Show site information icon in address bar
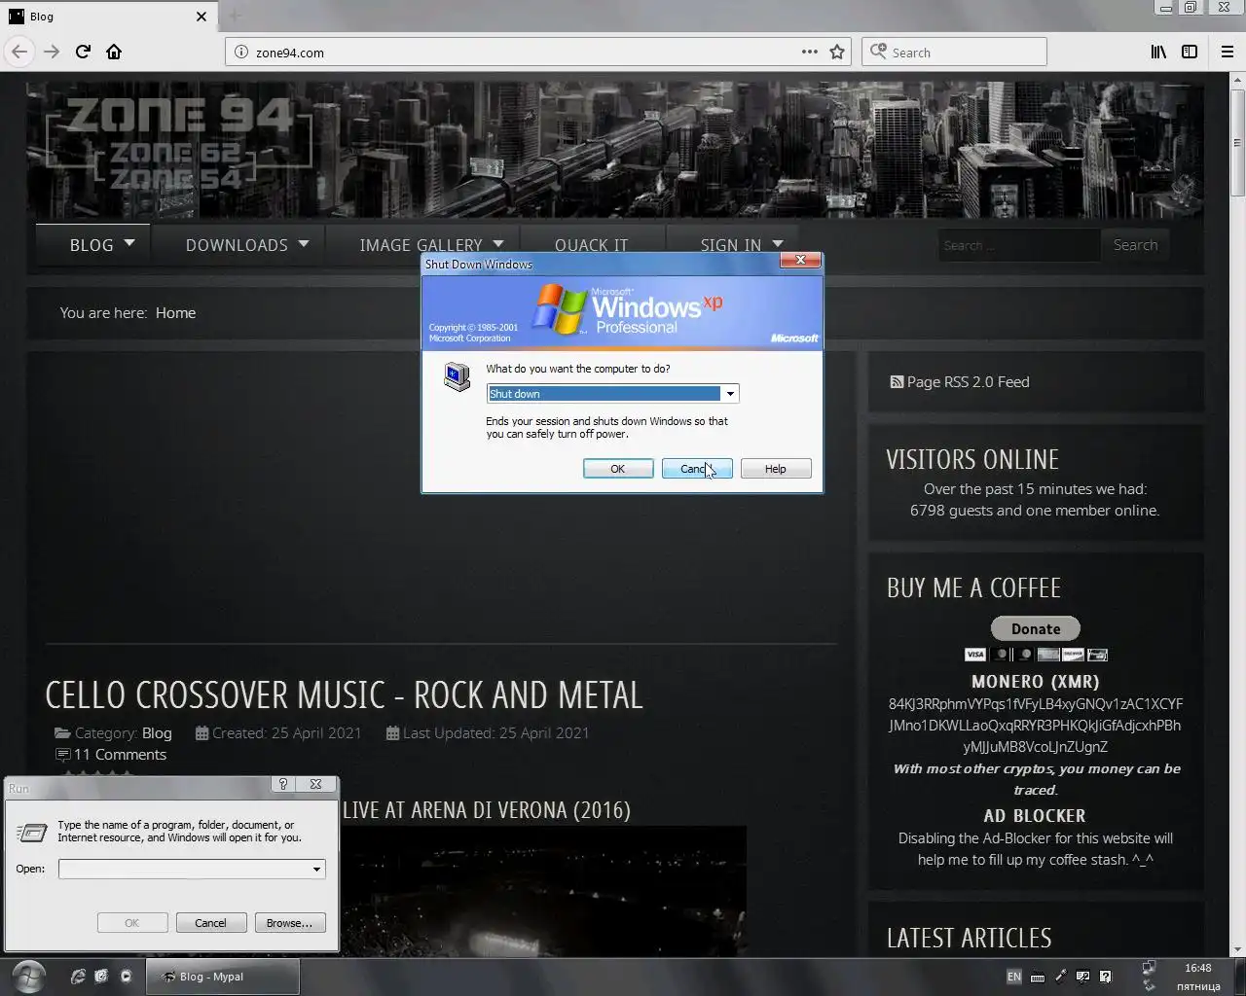This screenshot has height=996, width=1246. point(241,53)
